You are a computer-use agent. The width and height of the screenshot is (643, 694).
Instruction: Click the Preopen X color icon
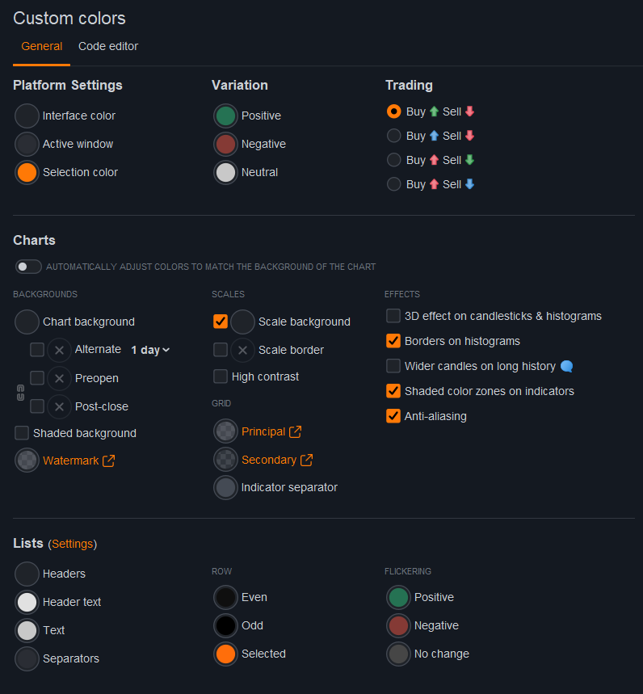point(59,378)
